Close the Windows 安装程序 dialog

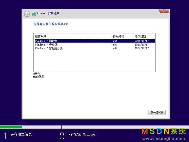(x=164, y=11)
